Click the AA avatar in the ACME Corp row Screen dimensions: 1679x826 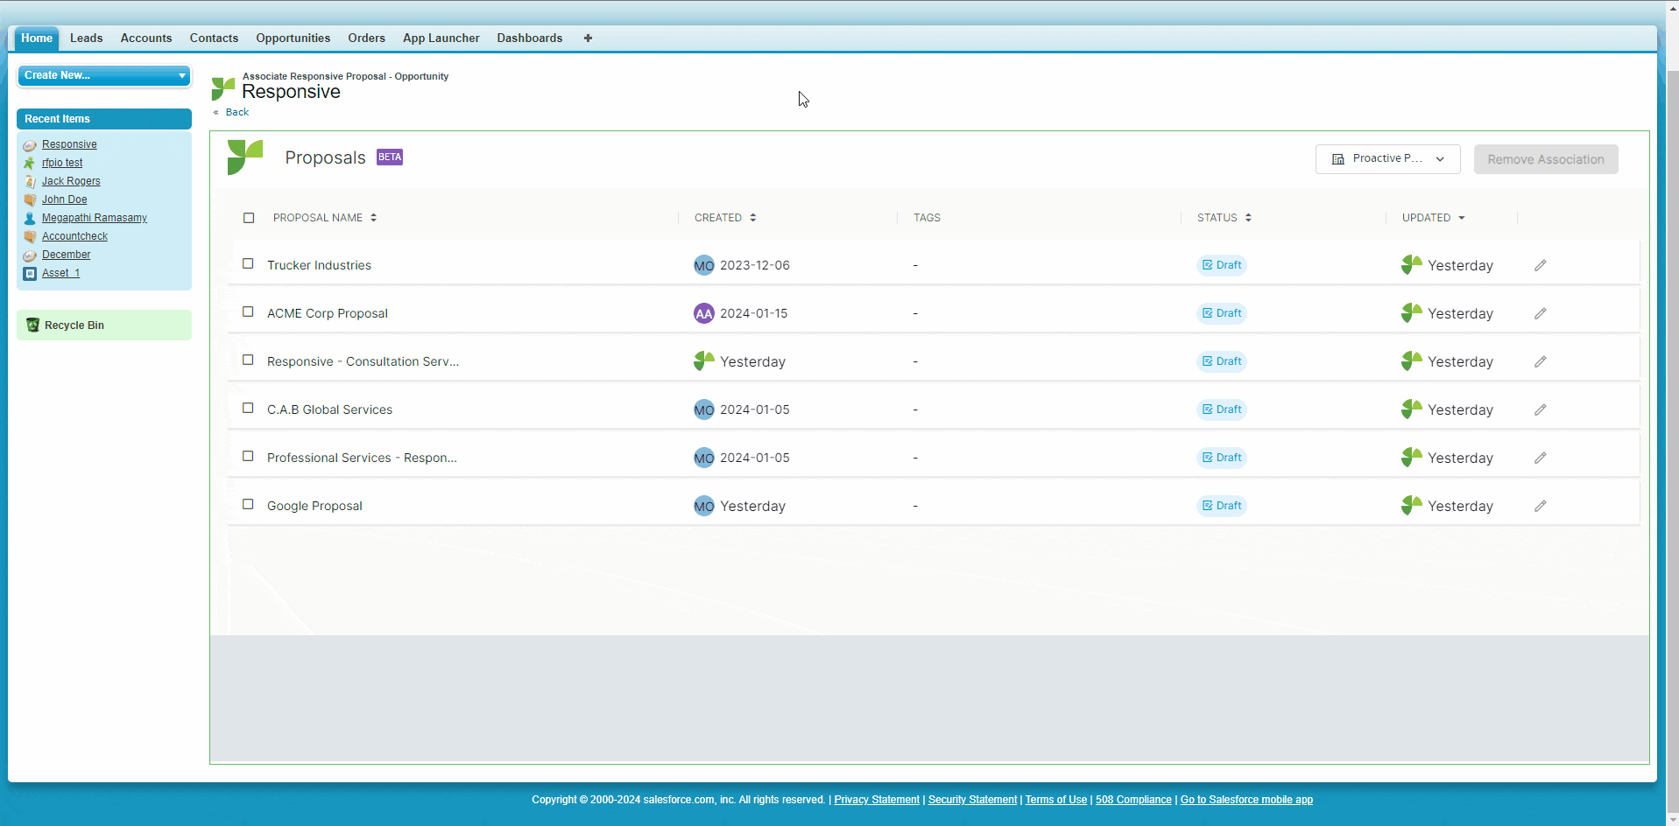(x=704, y=313)
